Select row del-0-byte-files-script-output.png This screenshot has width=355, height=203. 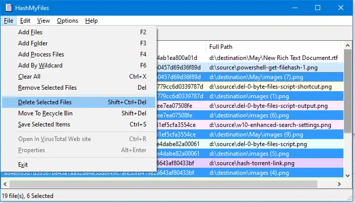click(x=250, y=106)
